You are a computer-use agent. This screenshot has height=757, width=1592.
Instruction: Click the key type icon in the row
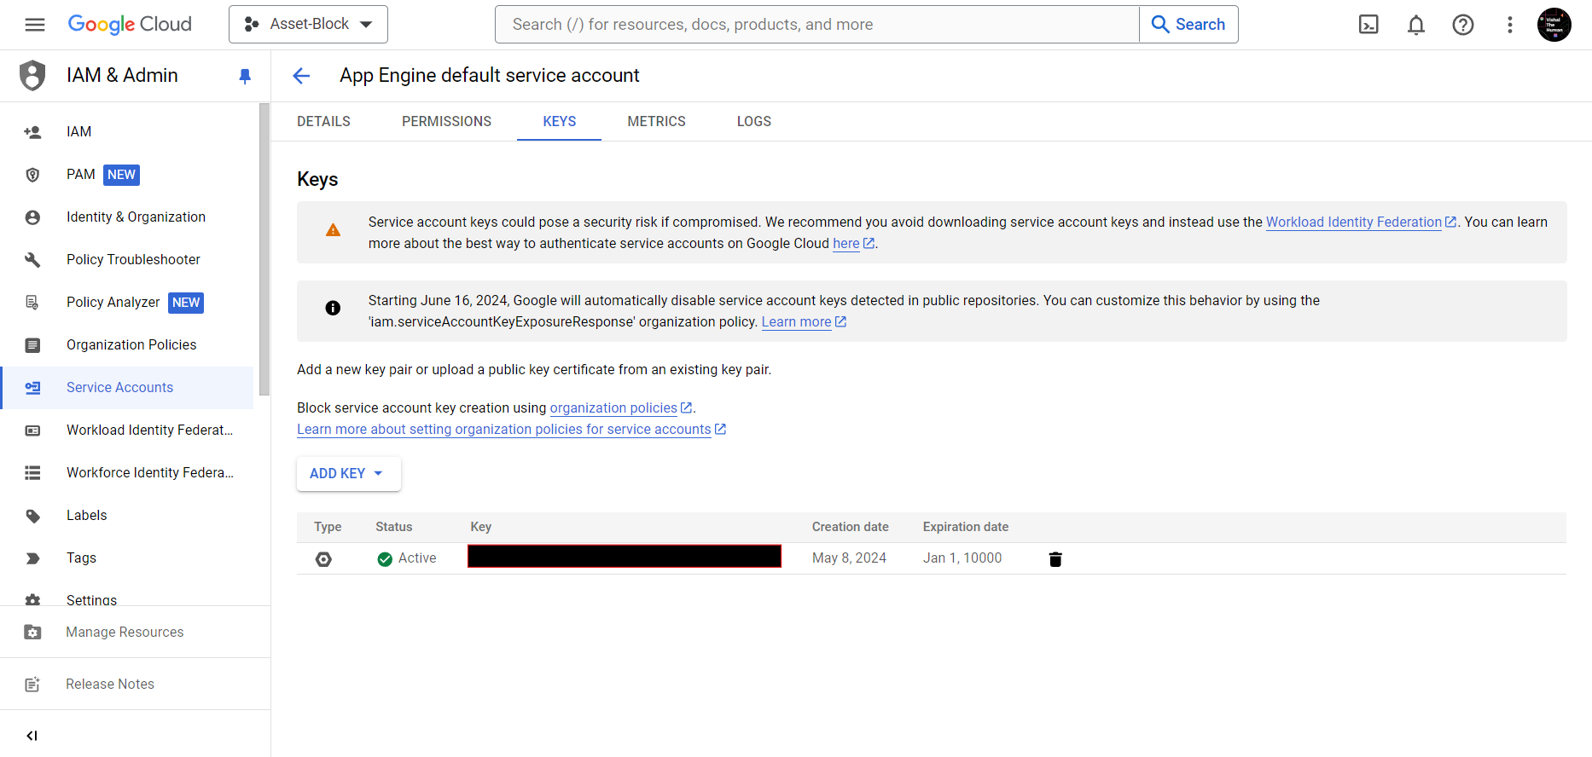coord(323,559)
